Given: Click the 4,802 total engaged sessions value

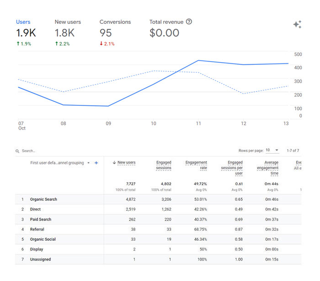Looking at the screenshot, I should [x=166, y=184].
